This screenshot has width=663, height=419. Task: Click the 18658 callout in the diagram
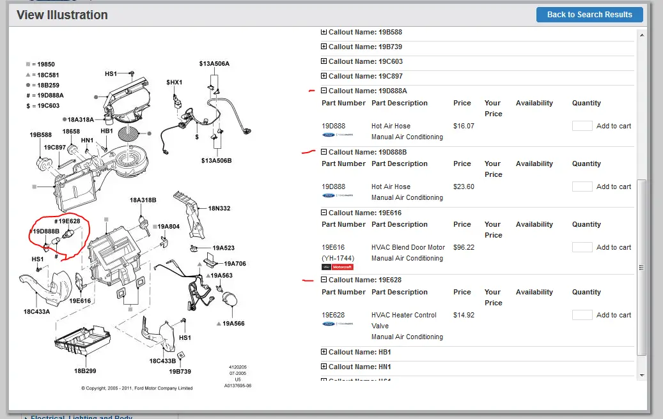pos(71,132)
